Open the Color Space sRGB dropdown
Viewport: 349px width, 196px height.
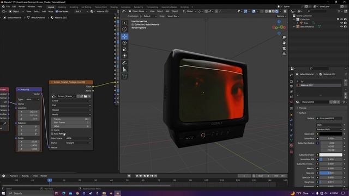pyautogui.click(x=79, y=138)
